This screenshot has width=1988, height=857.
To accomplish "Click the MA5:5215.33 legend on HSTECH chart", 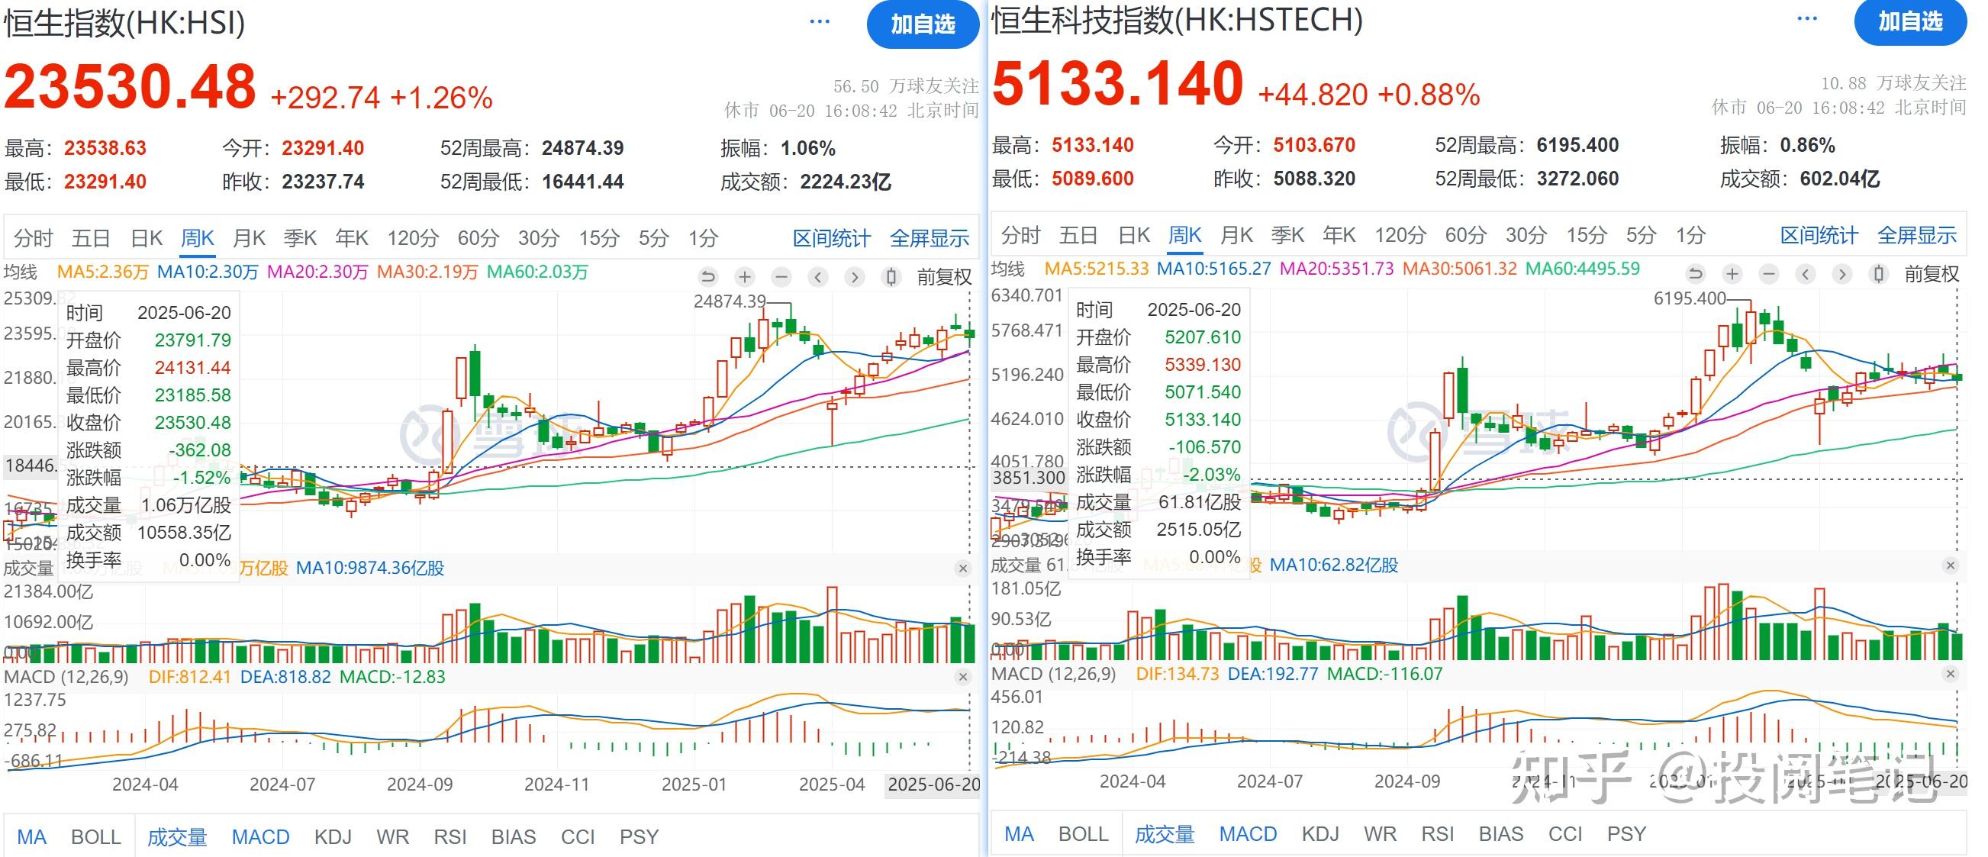I will click(1097, 269).
